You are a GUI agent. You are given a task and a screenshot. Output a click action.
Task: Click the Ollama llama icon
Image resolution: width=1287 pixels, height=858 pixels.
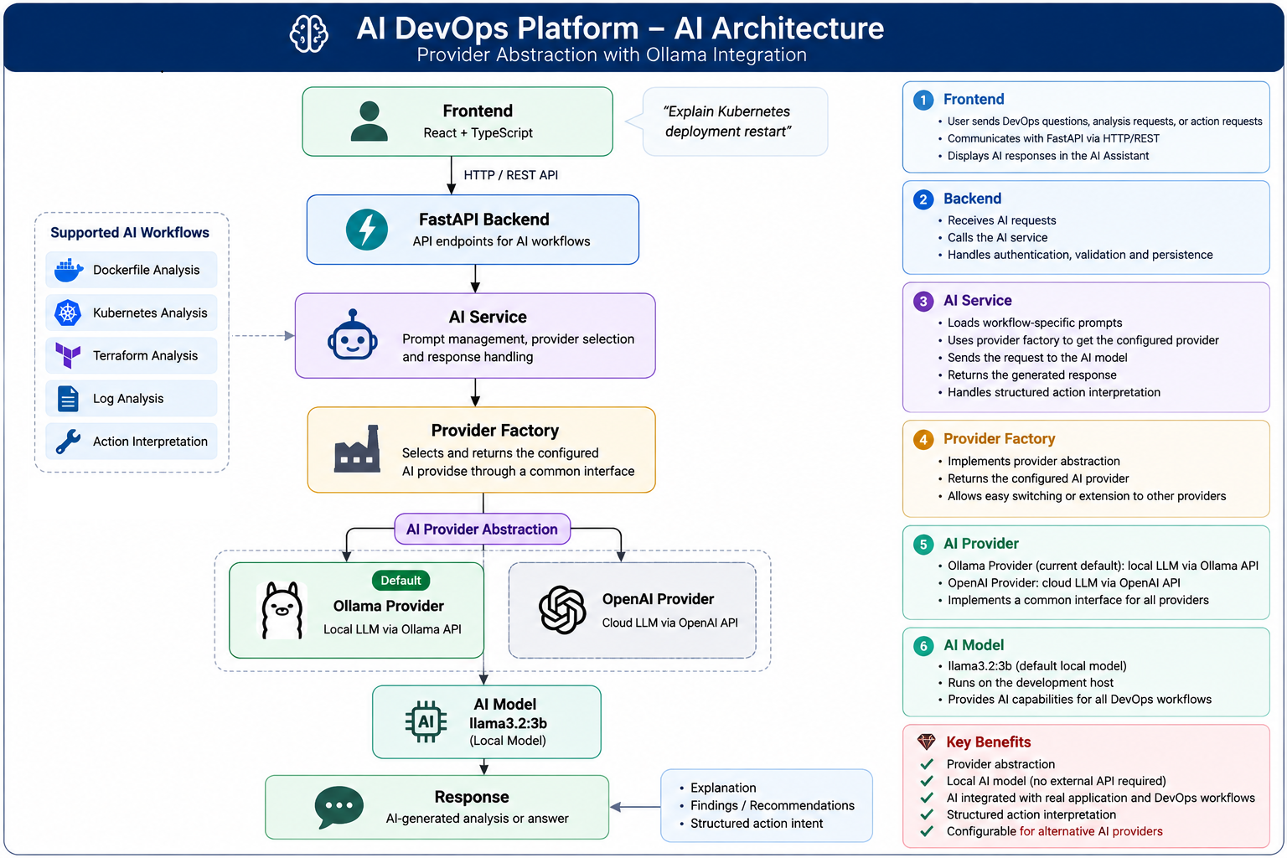pyautogui.click(x=282, y=610)
